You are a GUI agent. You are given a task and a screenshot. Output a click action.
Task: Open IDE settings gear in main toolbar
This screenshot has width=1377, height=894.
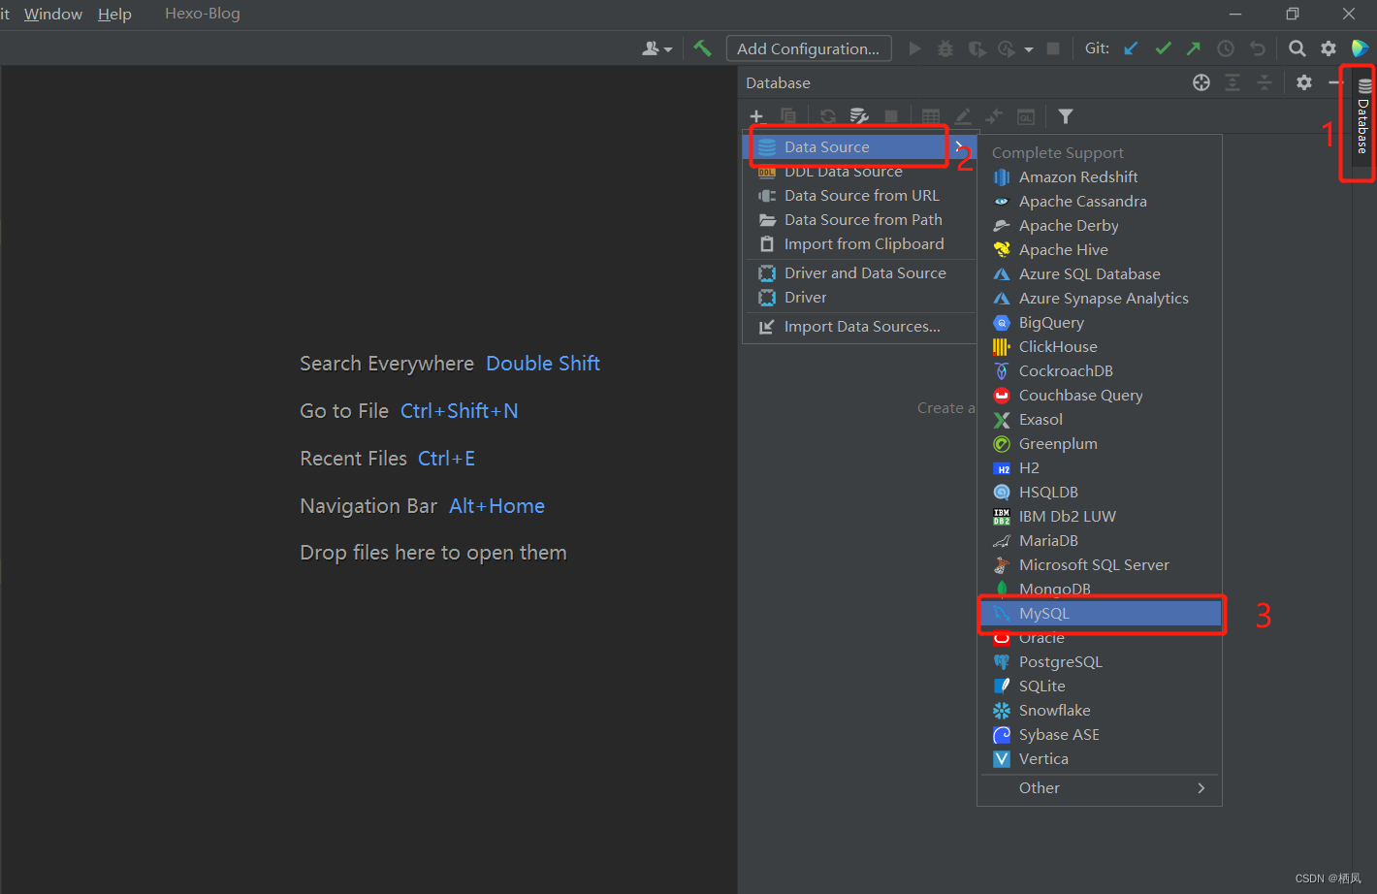(1329, 48)
